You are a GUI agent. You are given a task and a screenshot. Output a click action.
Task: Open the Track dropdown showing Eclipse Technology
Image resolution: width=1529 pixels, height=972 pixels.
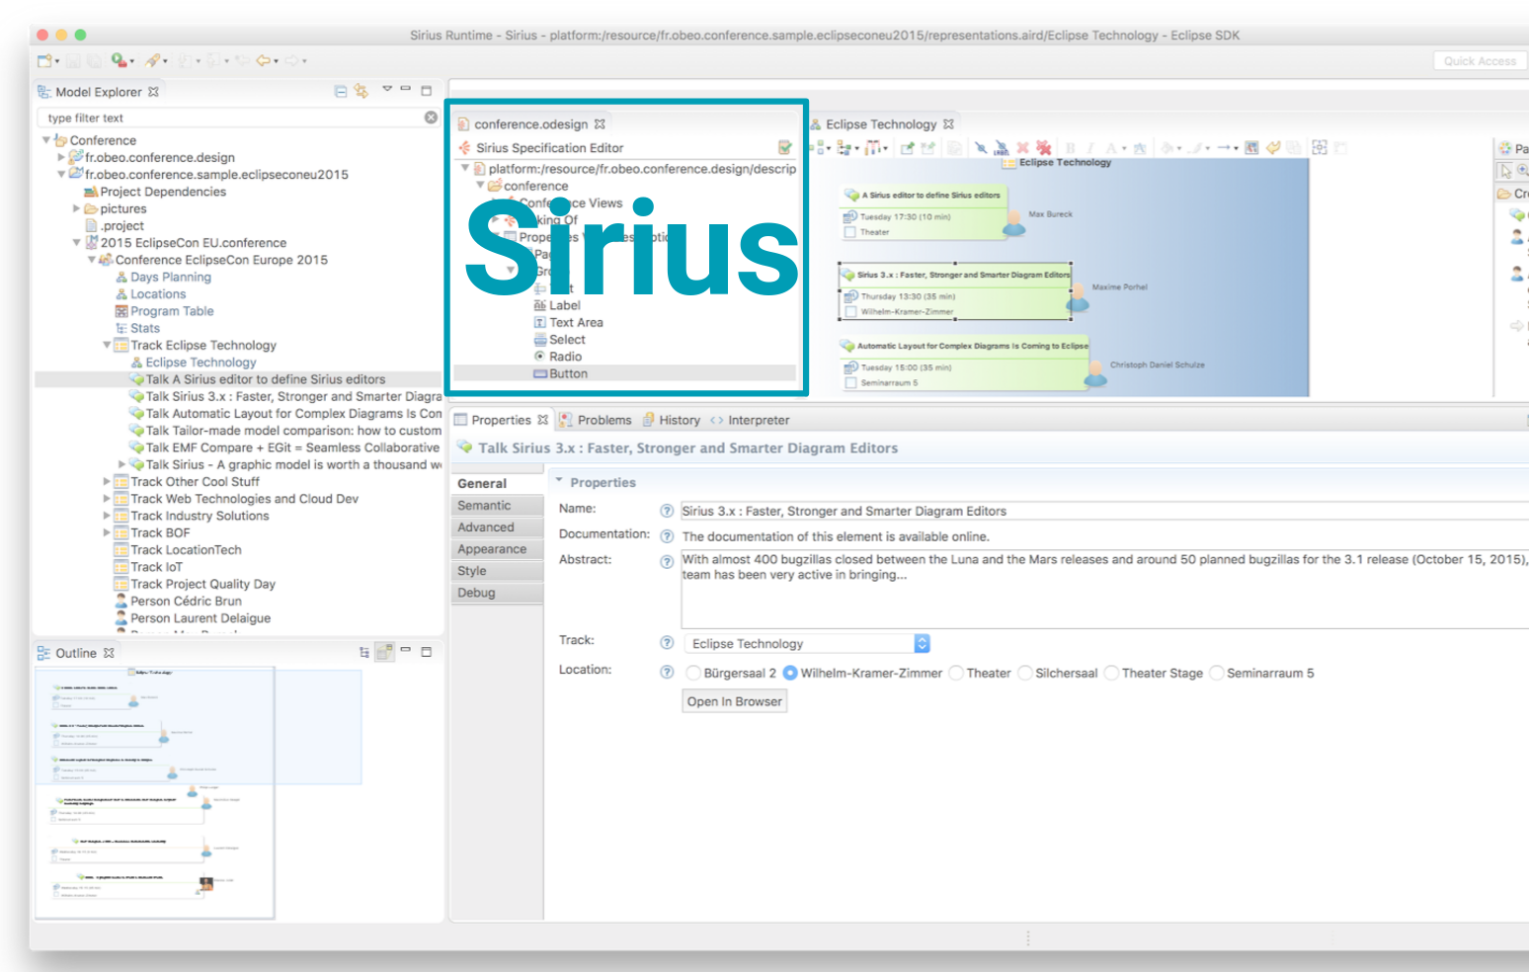[922, 644]
